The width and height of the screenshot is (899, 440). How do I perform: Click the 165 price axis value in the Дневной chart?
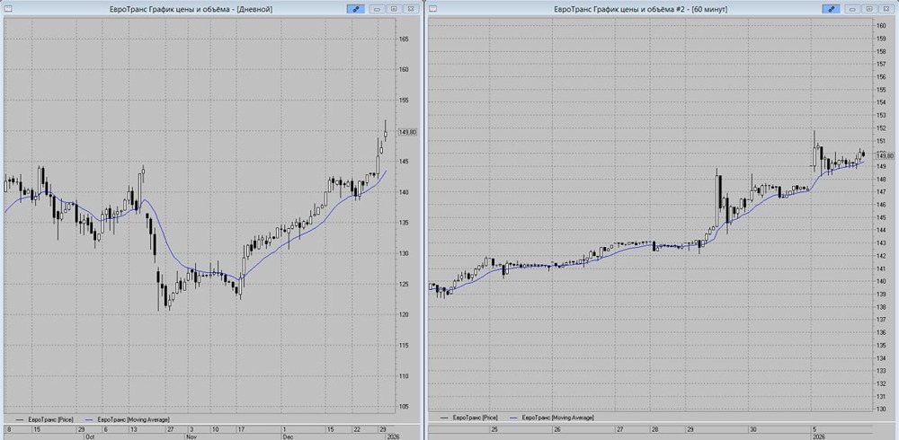coord(404,39)
